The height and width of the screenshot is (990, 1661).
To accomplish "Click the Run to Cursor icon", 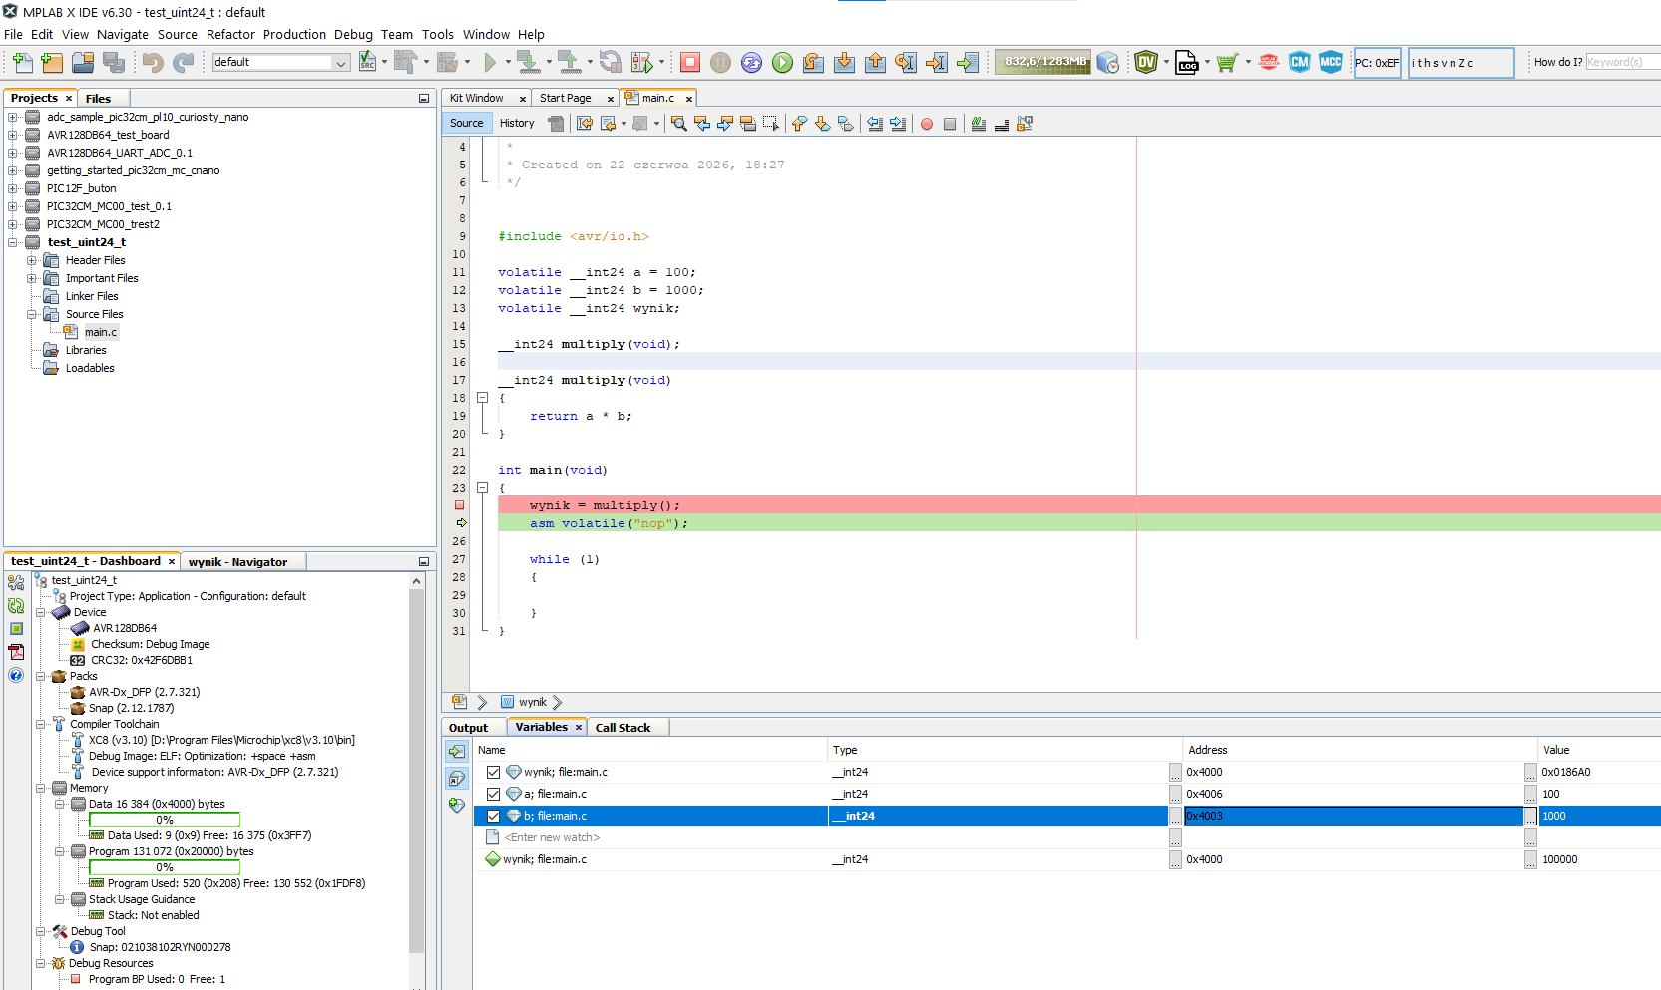I will pyautogui.click(x=906, y=62).
